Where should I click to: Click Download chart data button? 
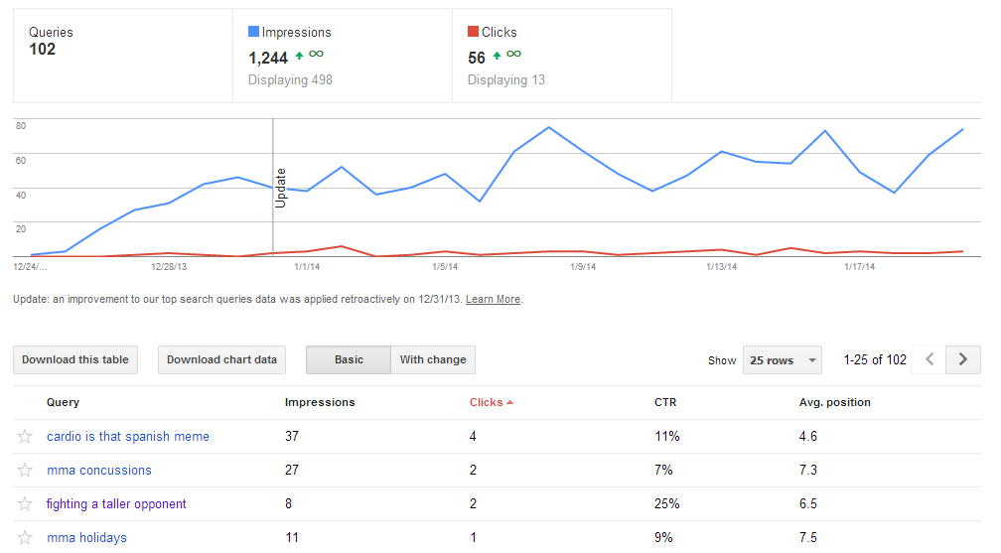click(x=221, y=359)
